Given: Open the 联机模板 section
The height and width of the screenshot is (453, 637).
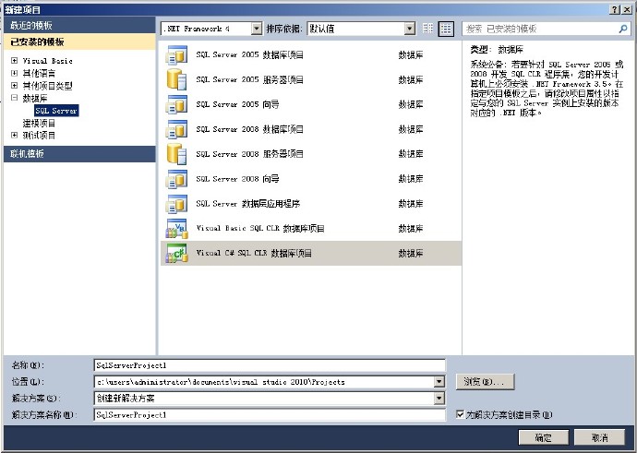Looking at the screenshot, I should pyautogui.click(x=79, y=154).
